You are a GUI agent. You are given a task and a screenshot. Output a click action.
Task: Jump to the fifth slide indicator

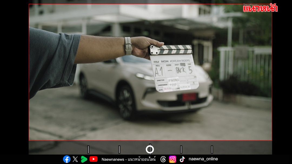[x=212, y=149]
